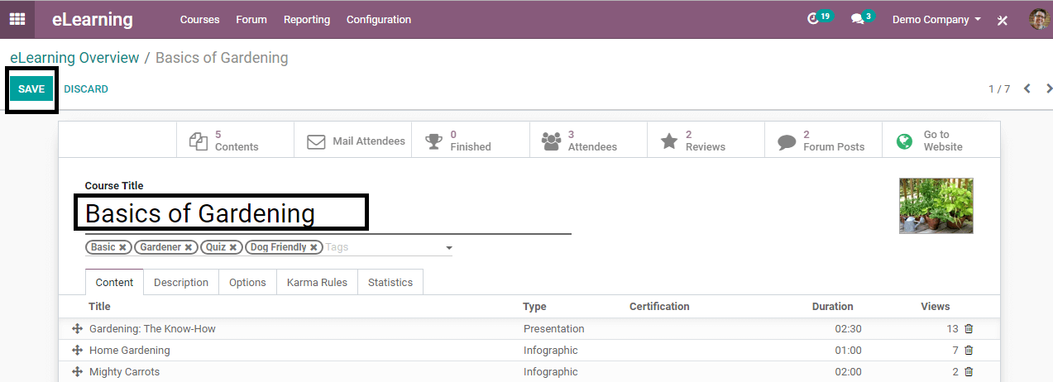Click the trash icon for Mighty Carrots
The image size is (1053, 382).
pos(969,372)
